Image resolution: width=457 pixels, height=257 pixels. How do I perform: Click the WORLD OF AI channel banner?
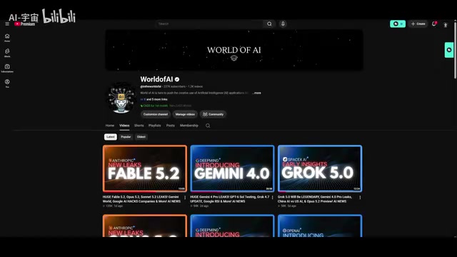tap(234, 50)
